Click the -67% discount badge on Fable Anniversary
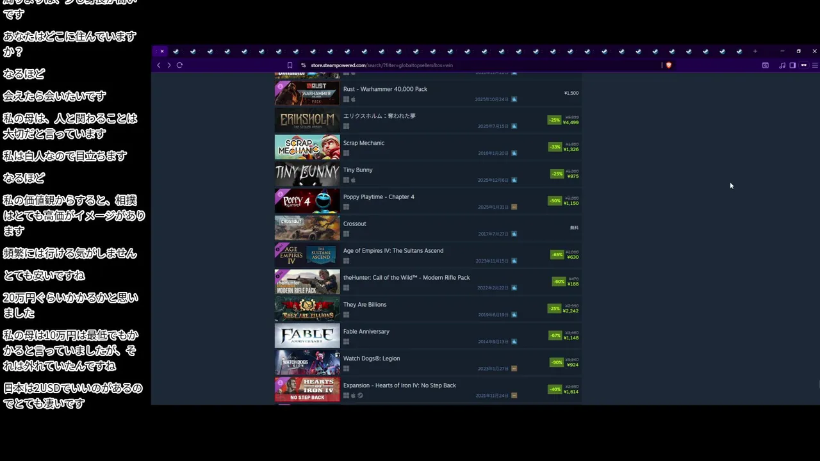This screenshot has width=820, height=461. (x=555, y=336)
